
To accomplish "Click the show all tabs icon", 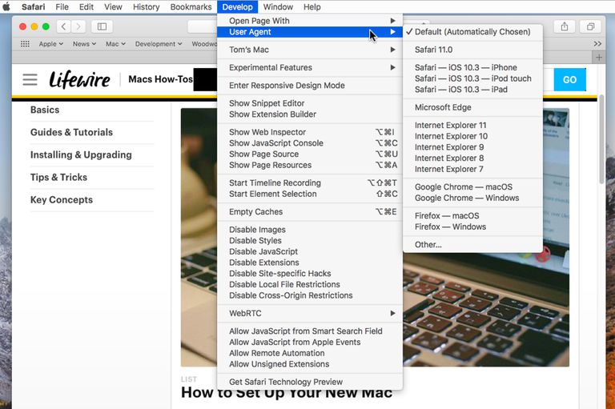I will (x=590, y=26).
